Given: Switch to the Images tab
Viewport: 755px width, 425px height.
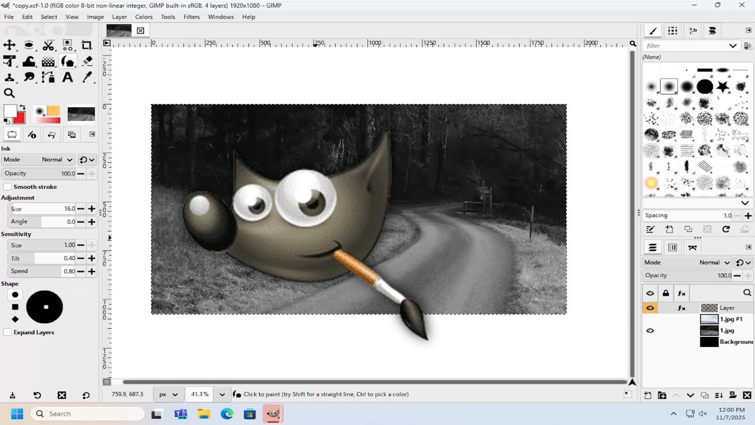Looking at the screenshot, I should (x=71, y=135).
